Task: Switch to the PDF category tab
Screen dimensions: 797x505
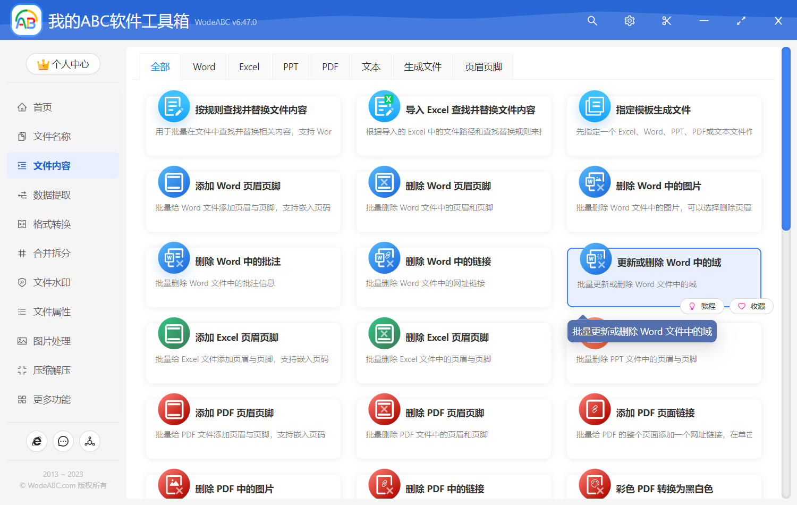Action: click(x=330, y=66)
